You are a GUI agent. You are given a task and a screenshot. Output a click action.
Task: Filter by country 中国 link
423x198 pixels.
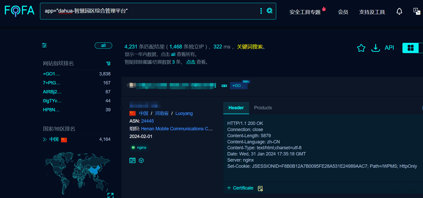point(144,113)
